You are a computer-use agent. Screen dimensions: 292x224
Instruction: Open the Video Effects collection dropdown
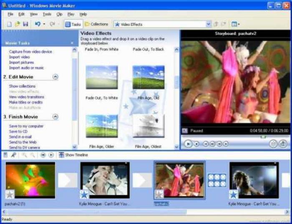pyautogui.click(x=209, y=24)
